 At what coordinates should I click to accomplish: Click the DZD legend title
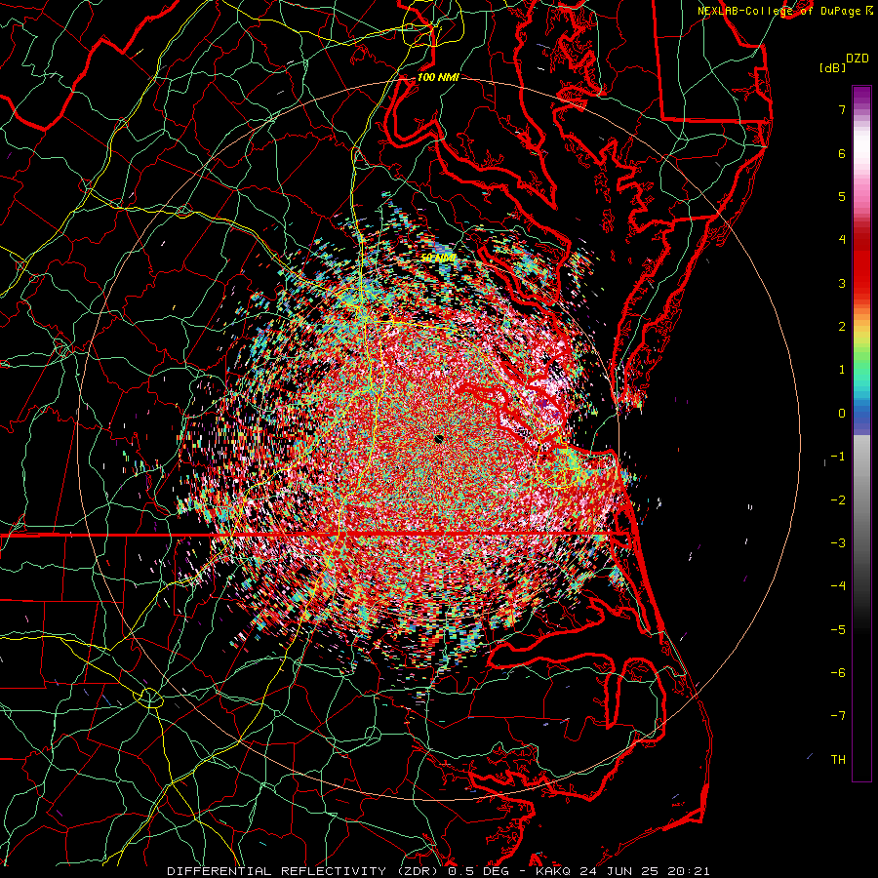tap(858, 59)
